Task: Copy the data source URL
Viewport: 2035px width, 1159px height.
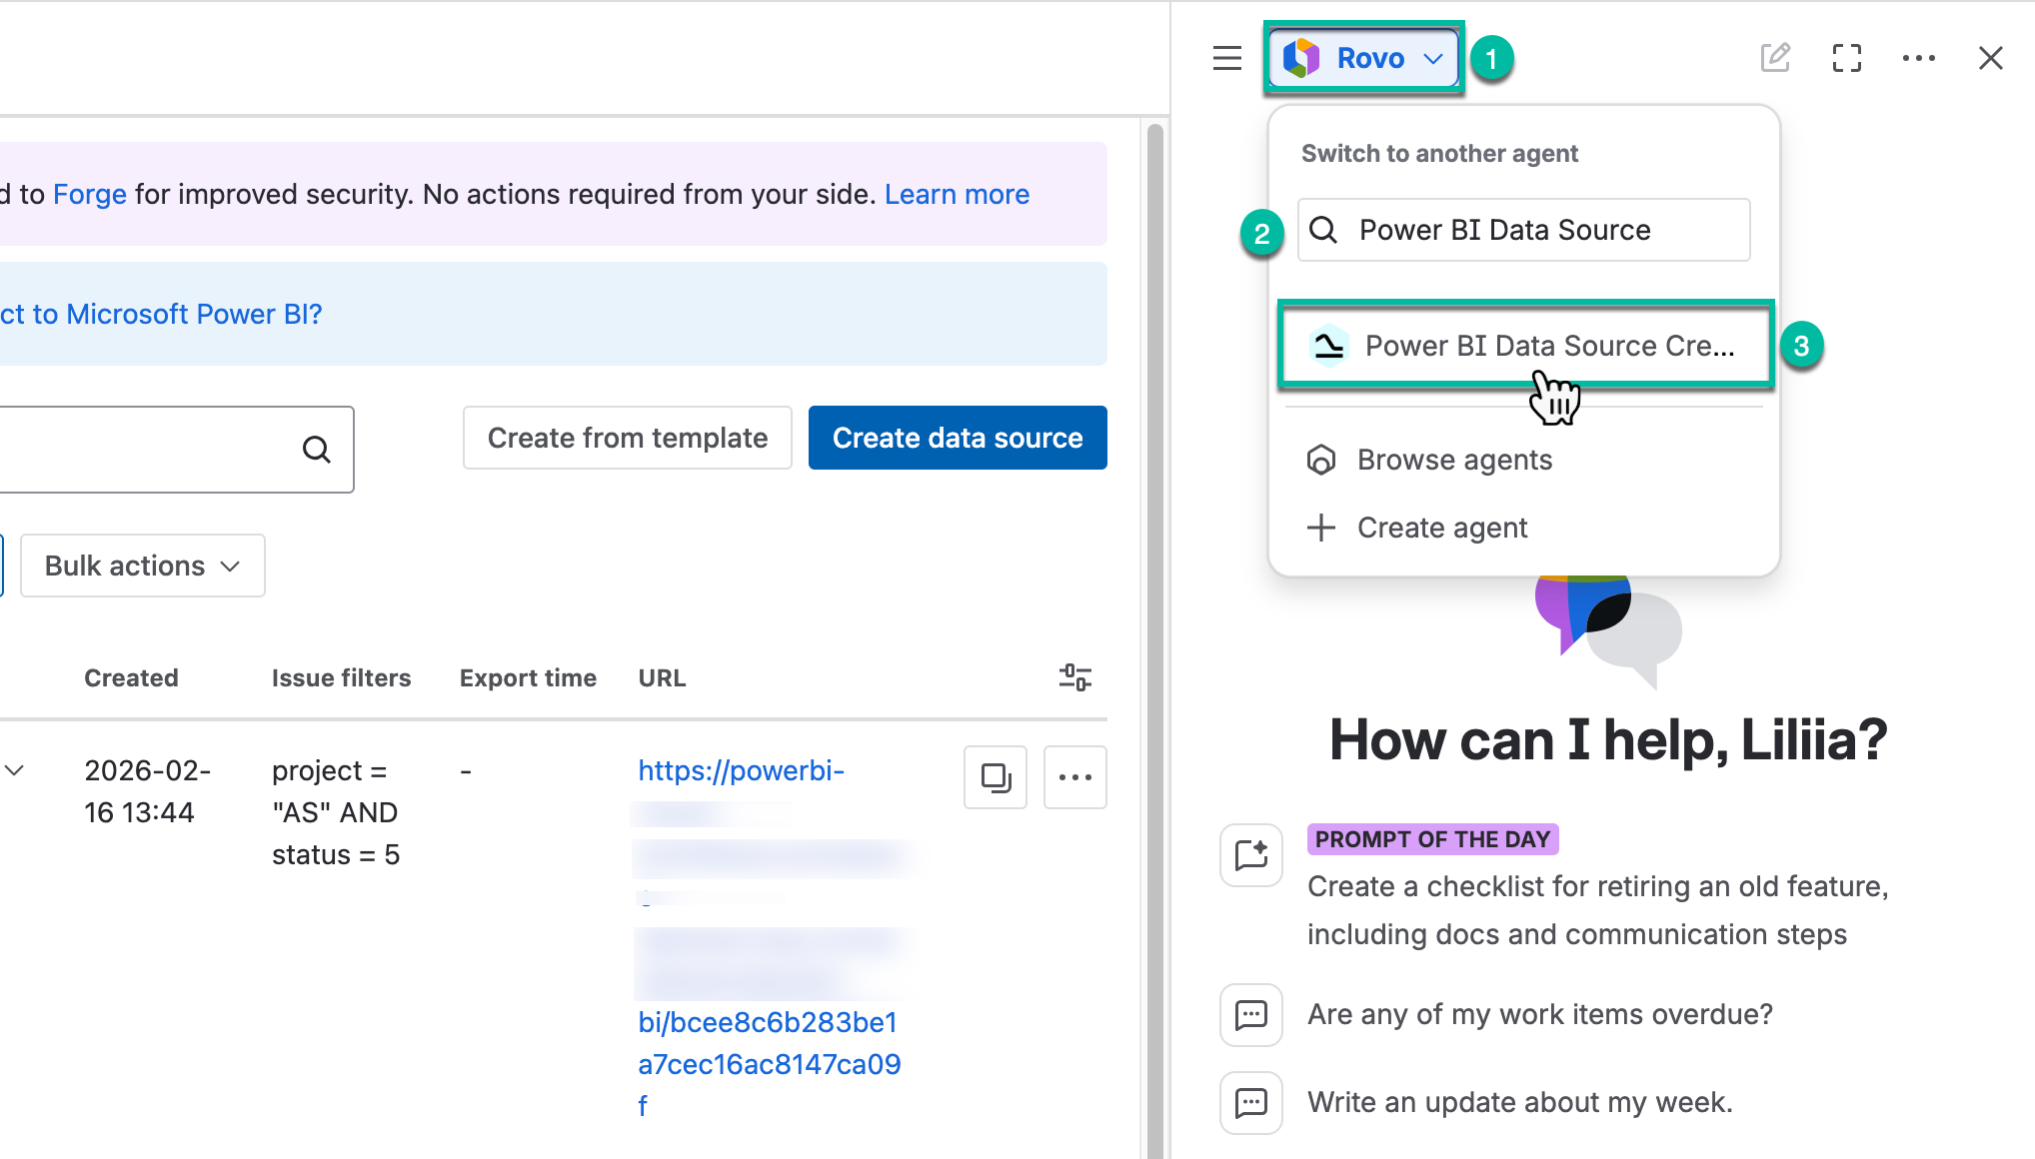Action: [996, 777]
